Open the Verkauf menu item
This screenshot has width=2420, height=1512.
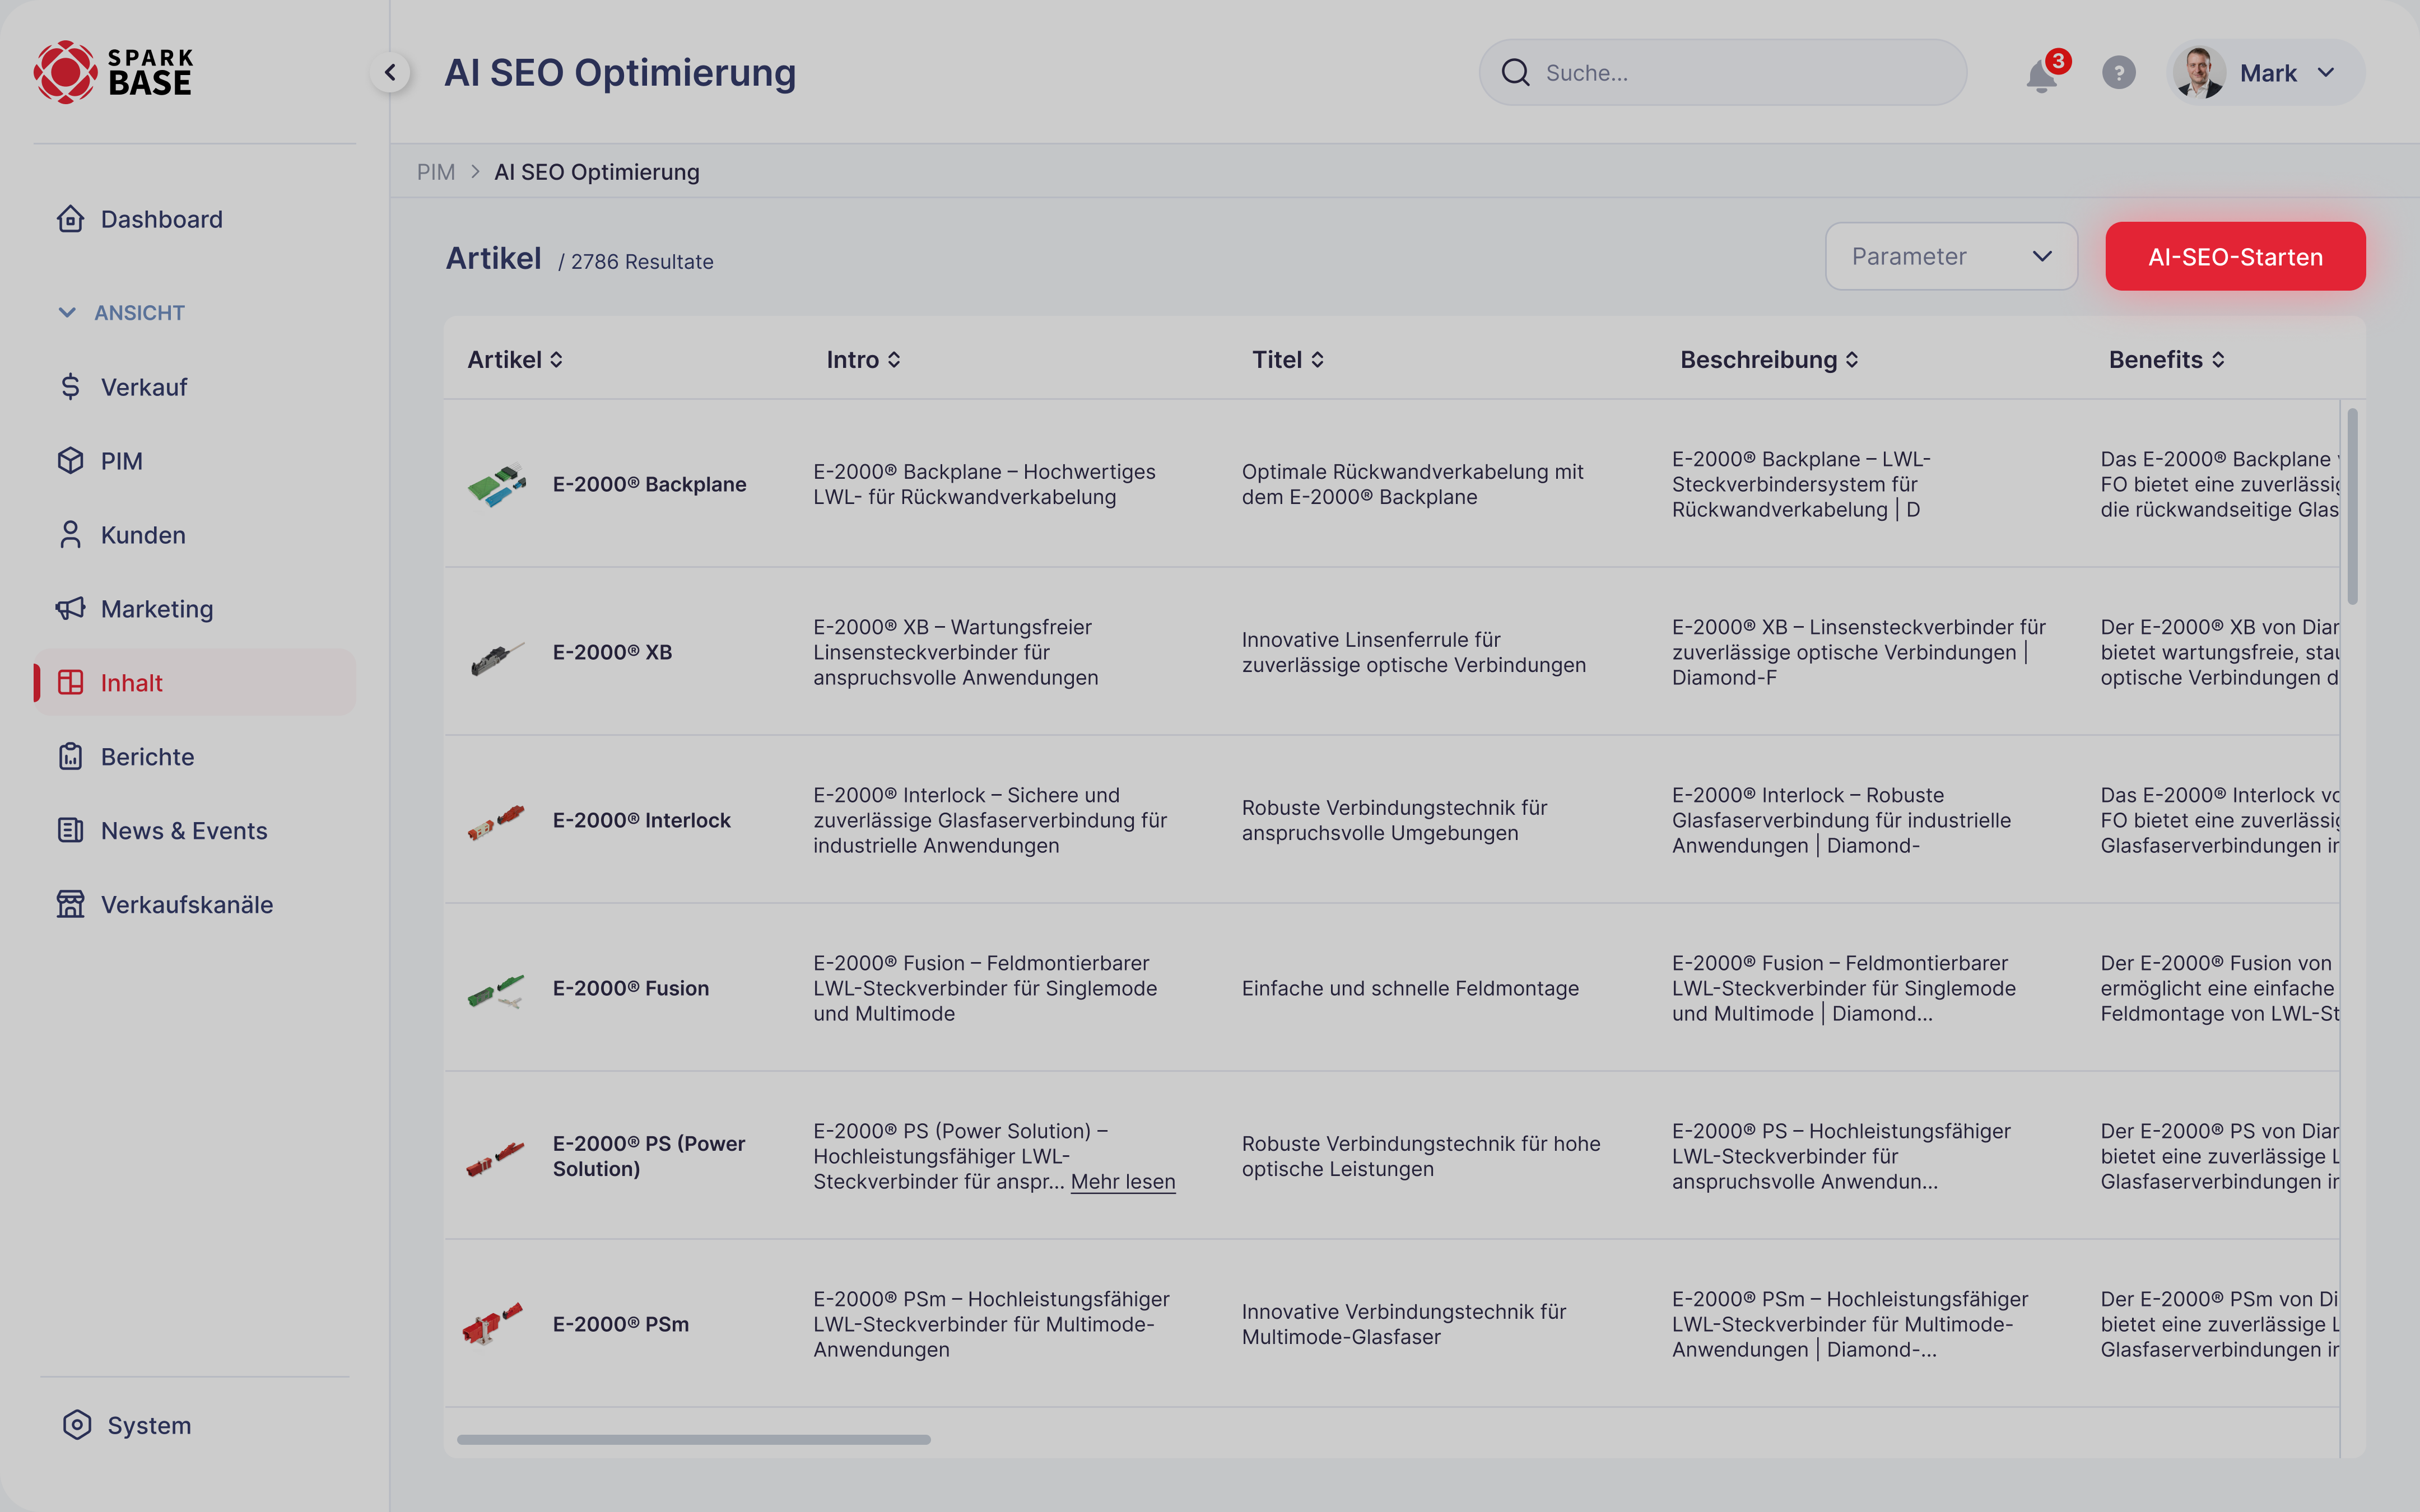[x=194, y=387]
